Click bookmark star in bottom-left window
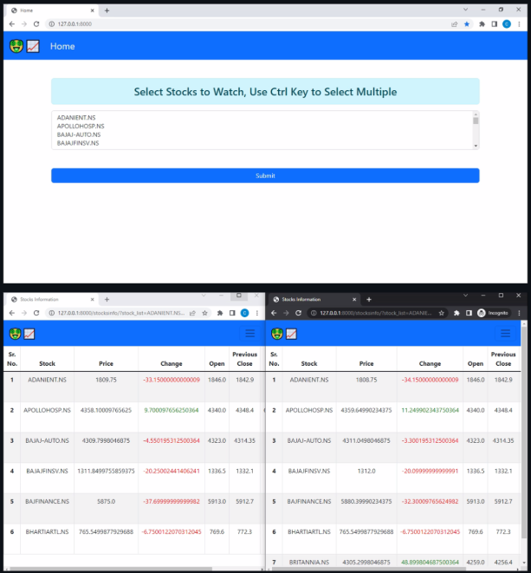531x573 pixels. pyautogui.click(x=205, y=313)
